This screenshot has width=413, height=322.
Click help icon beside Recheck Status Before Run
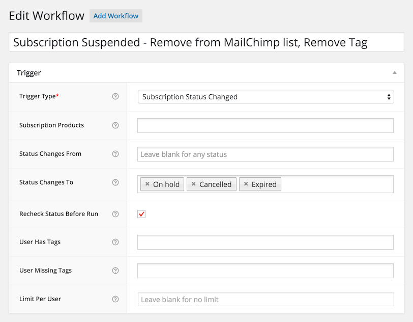115,214
